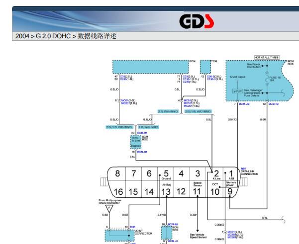The width and height of the screenshot is (299, 244).
Task: Click 'See Vehicle Speed Sensor' reference
Action: coord(198,236)
